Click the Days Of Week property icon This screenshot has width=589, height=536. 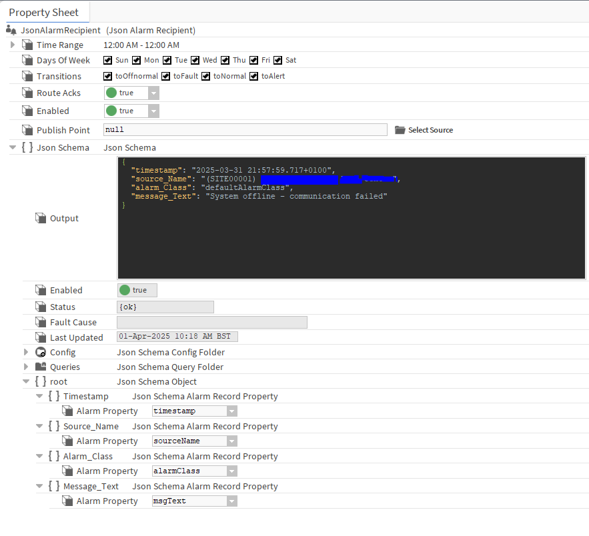point(27,60)
